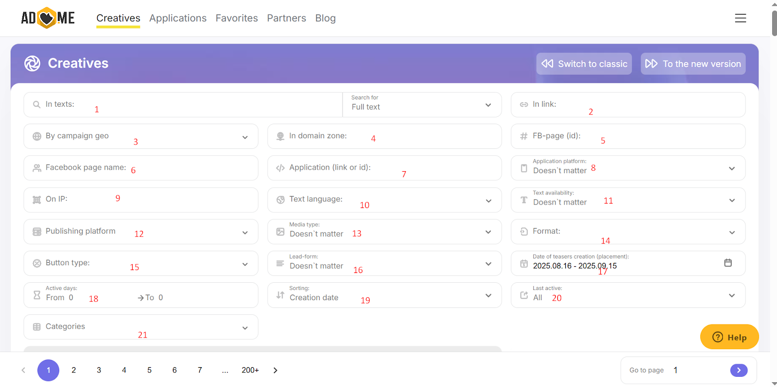Click the FB-page (id) input field

pos(656,136)
